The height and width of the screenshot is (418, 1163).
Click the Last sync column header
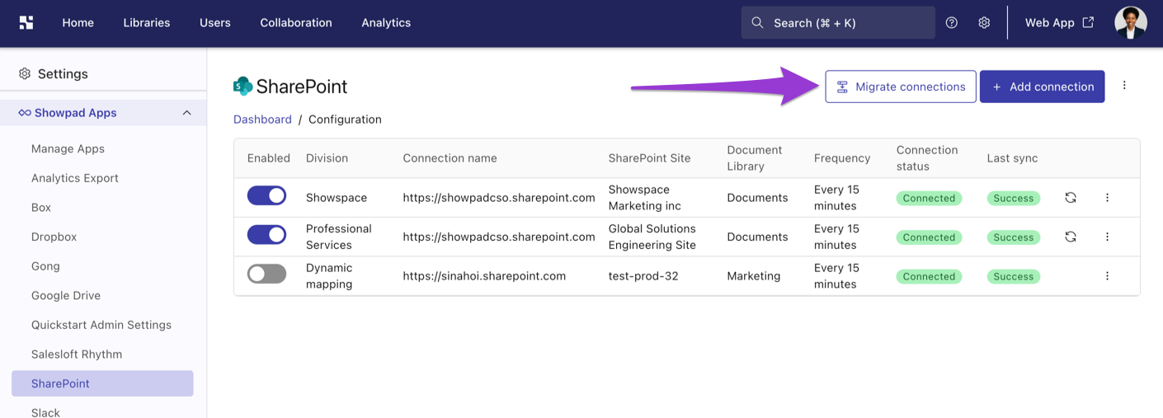pyautogui.click(x=1012, y=158)
